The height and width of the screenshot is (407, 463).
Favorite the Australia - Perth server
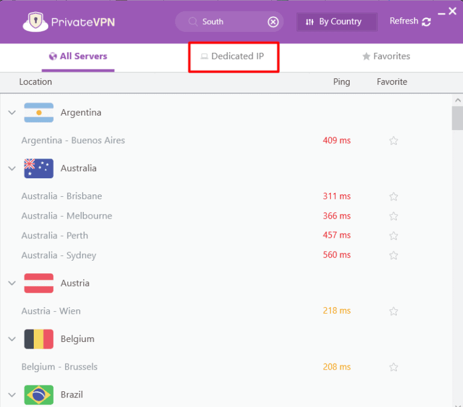pyautogui.click(x=393, y=235)
